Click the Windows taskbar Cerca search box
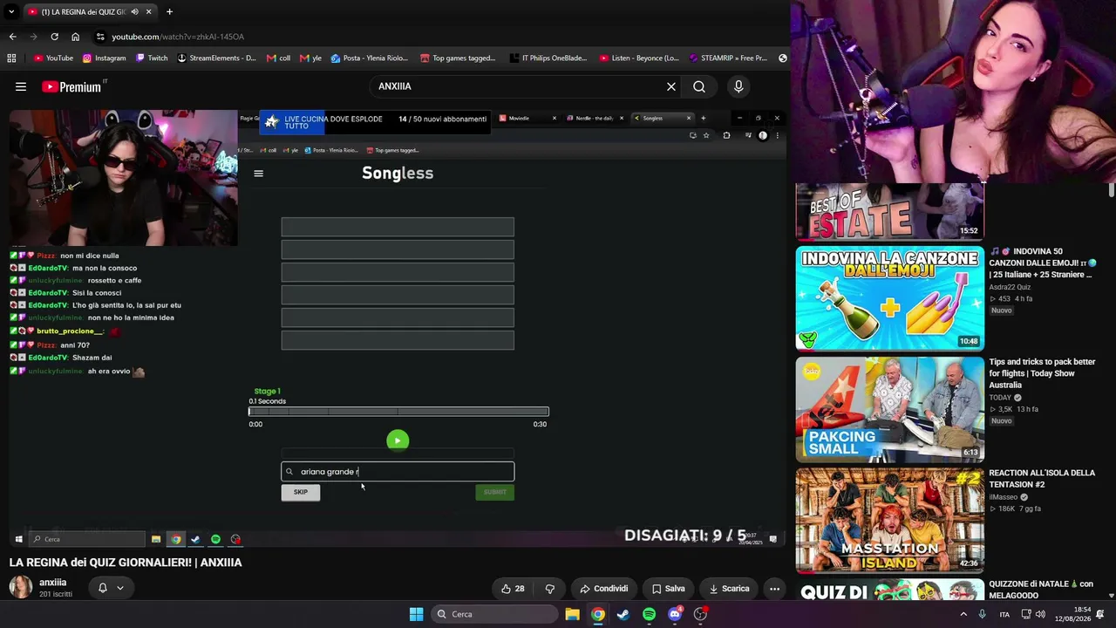 pyautogui.click(x=494, y=614)
